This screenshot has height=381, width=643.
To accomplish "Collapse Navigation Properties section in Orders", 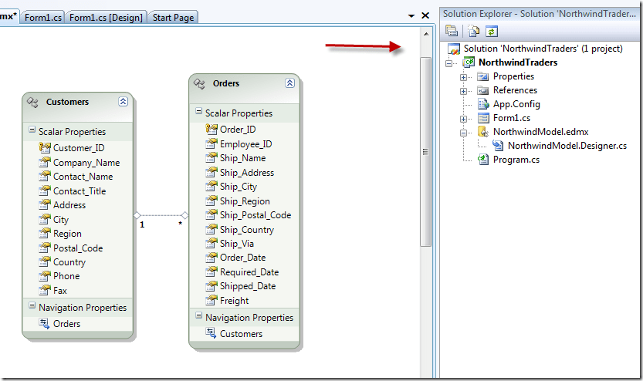I will coord(198,317).
